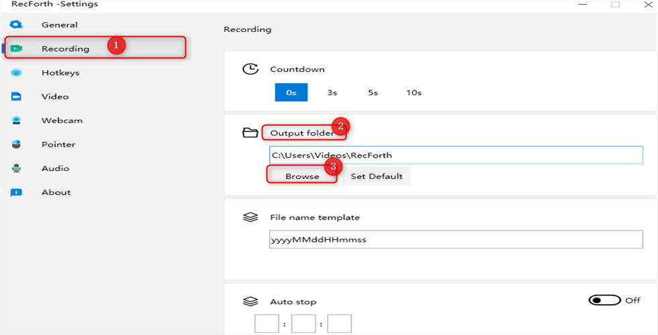Image resolution: width=658 pixels, height=335 pixels.
Task: Choose the 5s countdown option
Action: click(373, 92)
